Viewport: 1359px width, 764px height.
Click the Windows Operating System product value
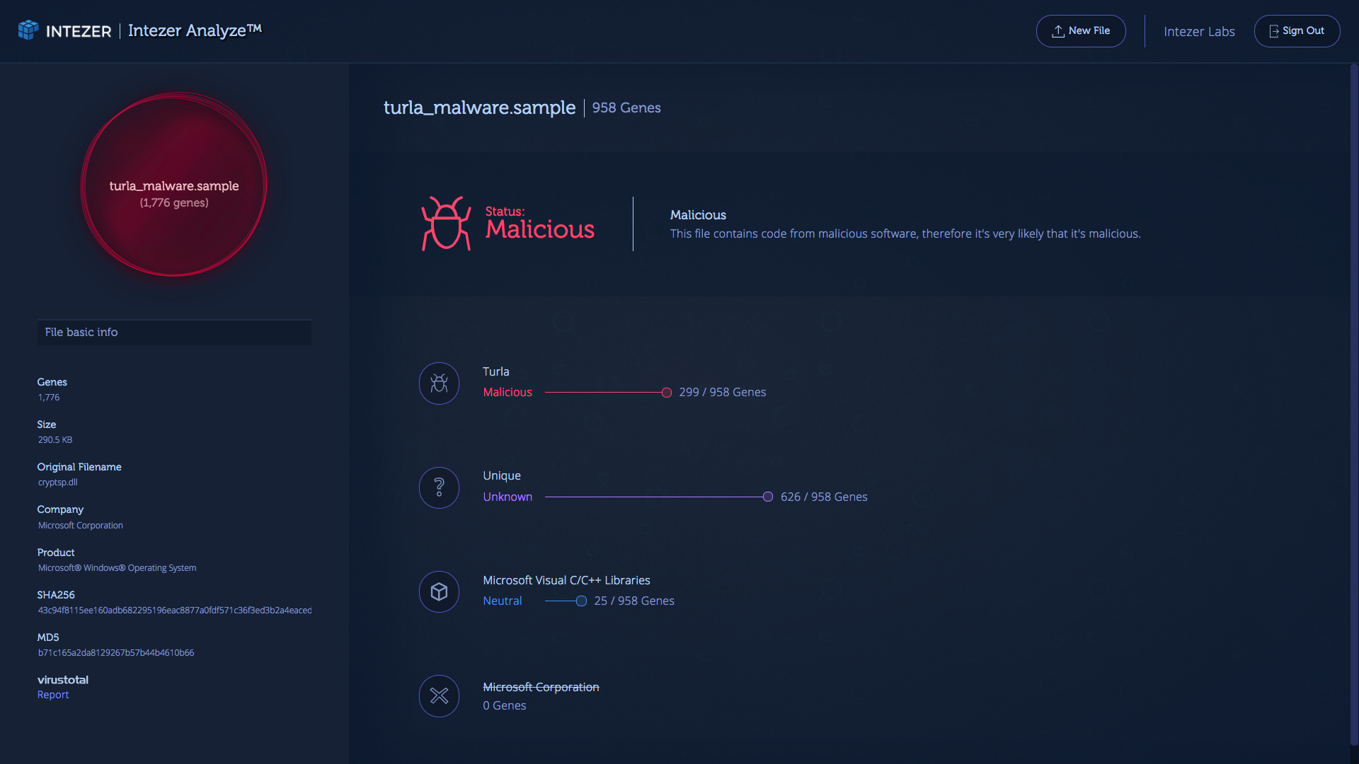click(x=117, y=567)
